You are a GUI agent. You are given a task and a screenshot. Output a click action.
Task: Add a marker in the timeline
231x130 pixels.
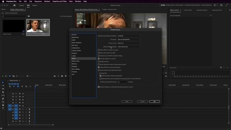pos(22,87)
